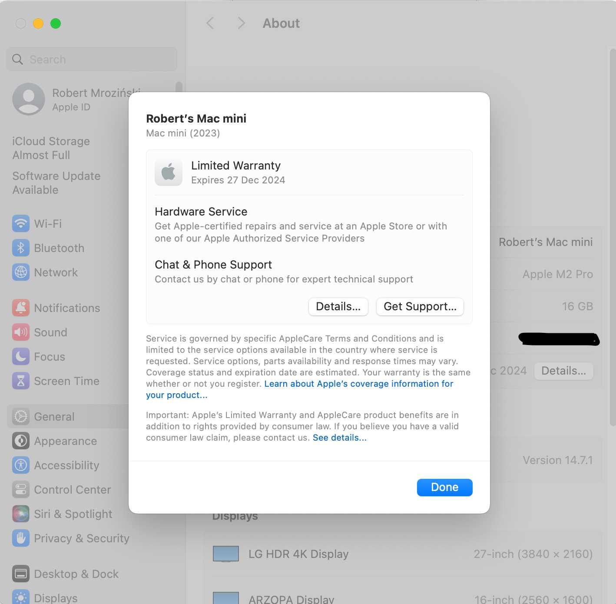Focus the sidebar Search field
The image size is (616, 604).
click(92, 60)
